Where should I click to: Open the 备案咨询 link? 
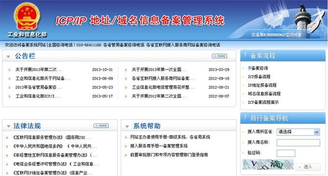(258, 68)
